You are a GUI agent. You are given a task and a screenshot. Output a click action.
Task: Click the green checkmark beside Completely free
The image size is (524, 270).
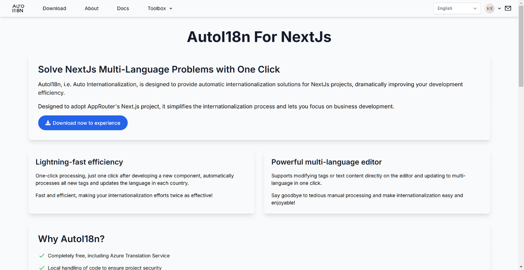(42, 256)
